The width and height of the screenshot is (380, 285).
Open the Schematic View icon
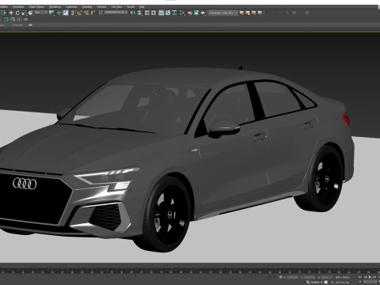click(174, 13)
